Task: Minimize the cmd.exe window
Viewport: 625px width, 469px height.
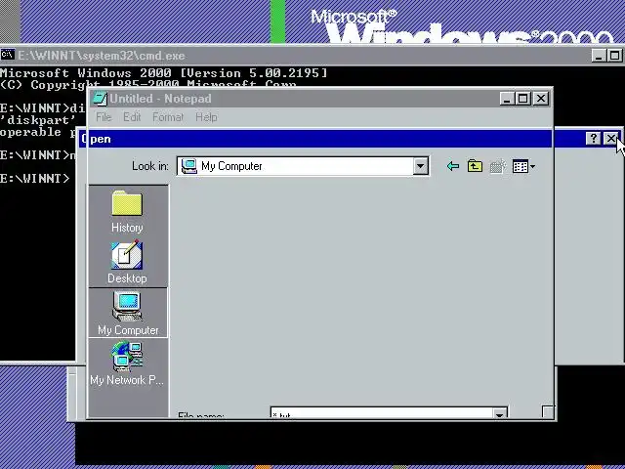Action: [x=599, y=56]
